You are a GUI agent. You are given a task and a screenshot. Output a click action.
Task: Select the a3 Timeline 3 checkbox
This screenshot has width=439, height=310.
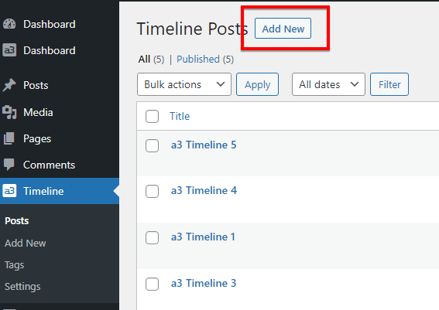tap(152, 284)
